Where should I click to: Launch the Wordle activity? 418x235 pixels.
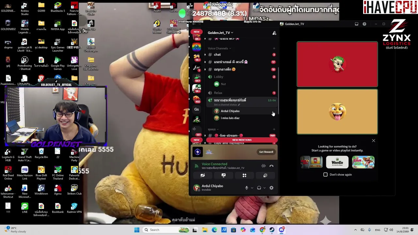(x=337, y=162)
